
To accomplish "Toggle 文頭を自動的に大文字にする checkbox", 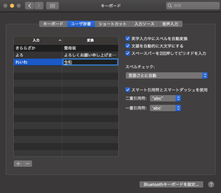I will 128,46.
